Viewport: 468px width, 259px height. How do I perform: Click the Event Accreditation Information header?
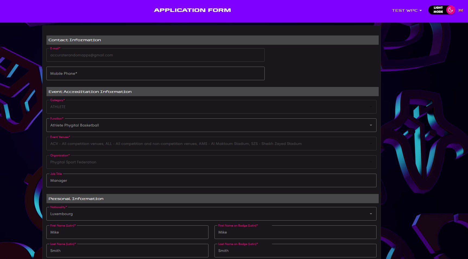(x=213, y=92)
